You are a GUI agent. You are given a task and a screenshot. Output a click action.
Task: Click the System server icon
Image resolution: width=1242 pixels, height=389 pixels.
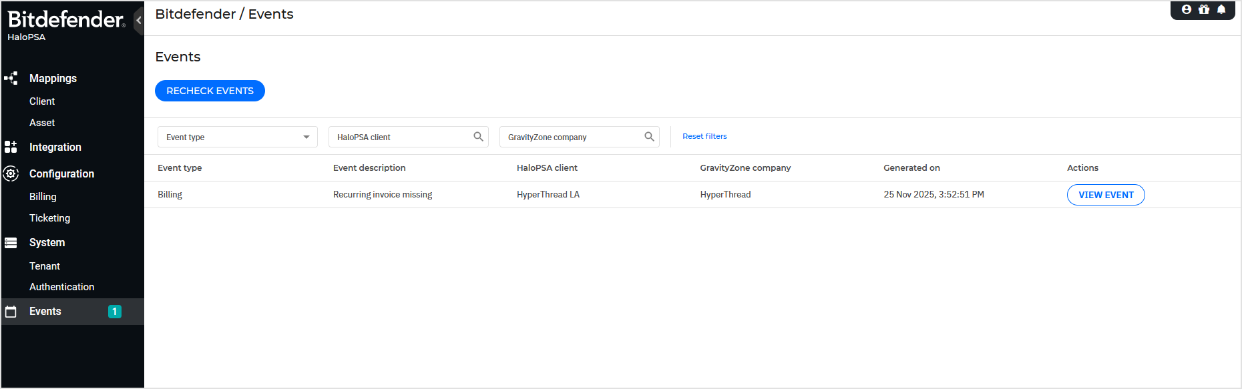pos(11,243)
